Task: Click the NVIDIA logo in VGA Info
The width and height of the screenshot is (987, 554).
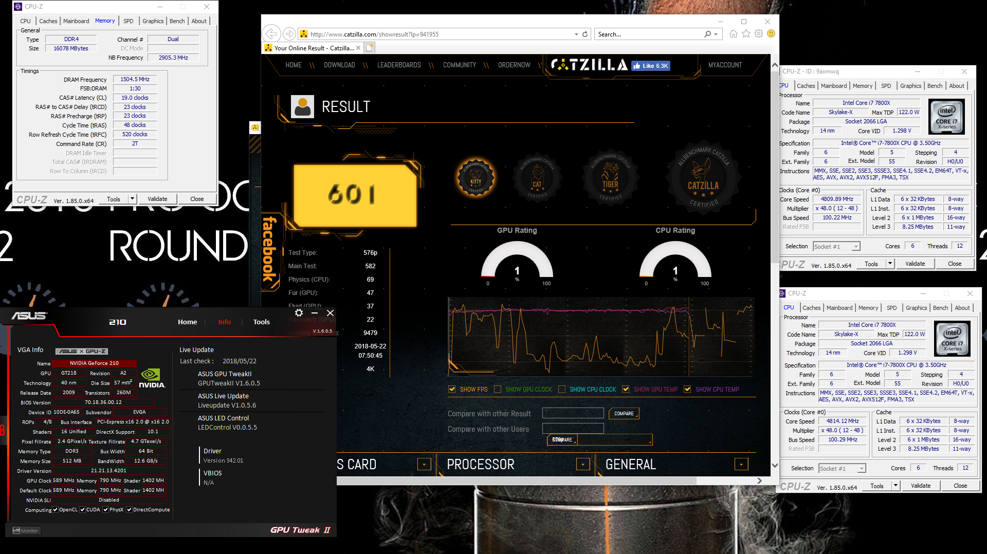Action: pyautogui.click(x=152, y=378)
